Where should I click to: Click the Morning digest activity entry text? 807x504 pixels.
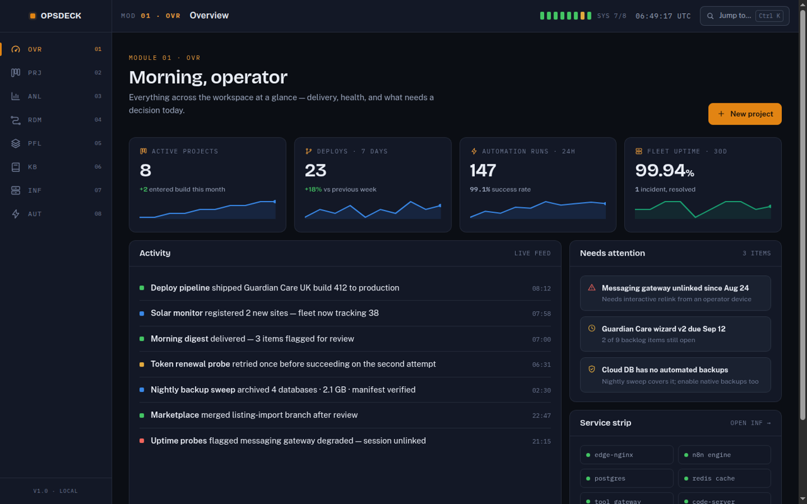point(252,339)
